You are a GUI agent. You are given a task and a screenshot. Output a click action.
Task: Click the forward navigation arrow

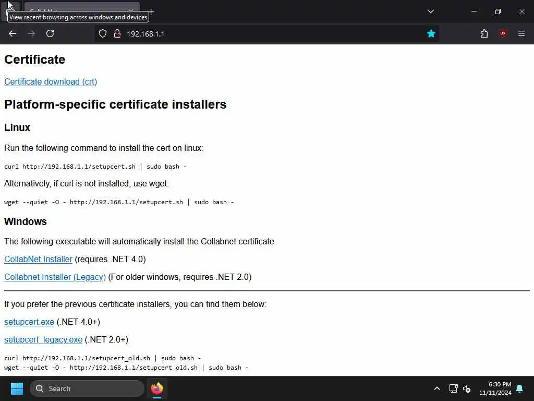point(31,33)
